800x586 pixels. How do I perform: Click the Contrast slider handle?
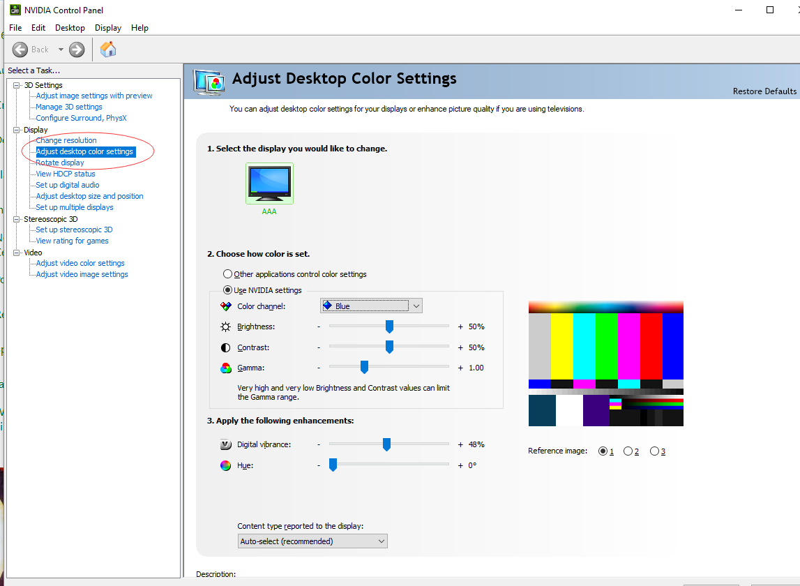389,347
